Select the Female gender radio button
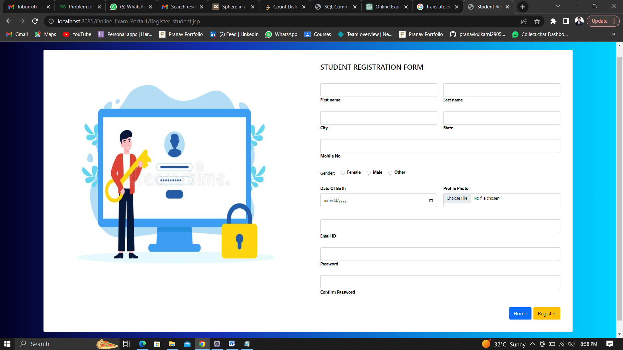This screenshot has height=350, width=623. pos(343,173)
